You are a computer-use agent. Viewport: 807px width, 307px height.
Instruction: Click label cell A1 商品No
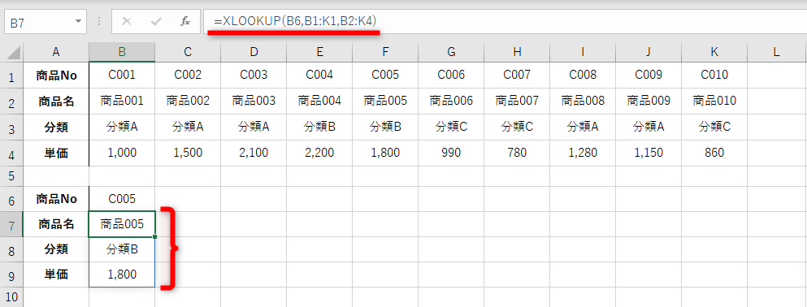[x=56, y=75]
